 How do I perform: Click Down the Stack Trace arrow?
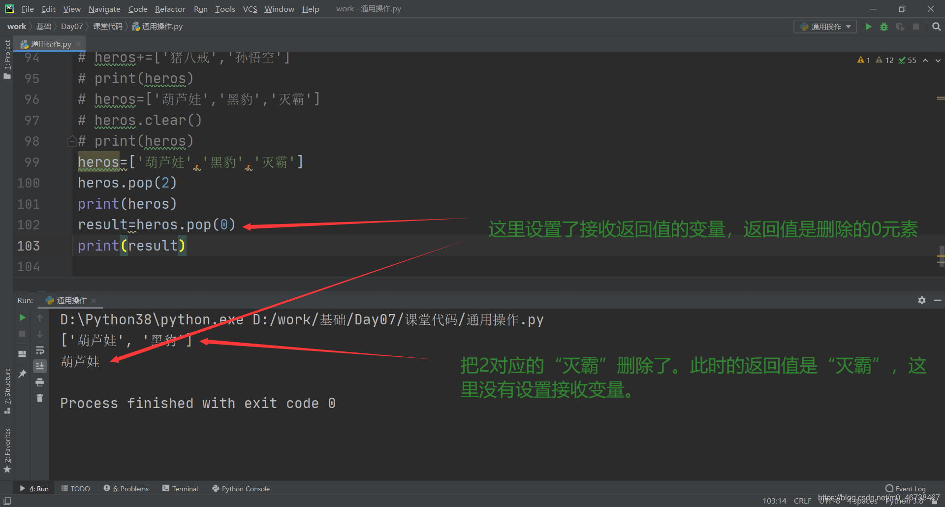click(x=40, y=334)
